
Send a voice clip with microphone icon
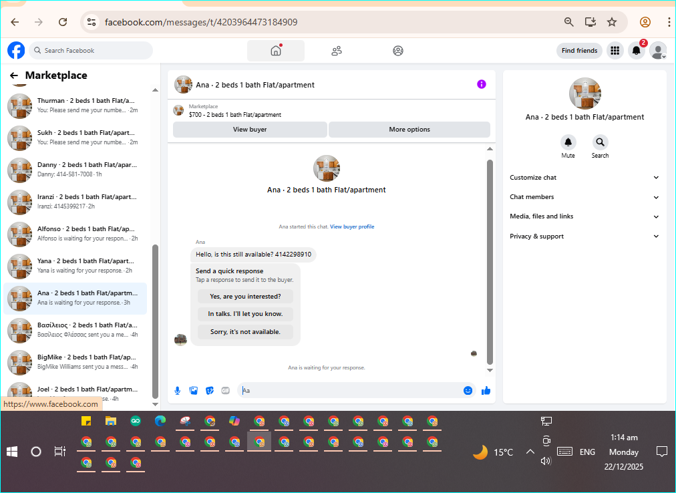(177, 390)
